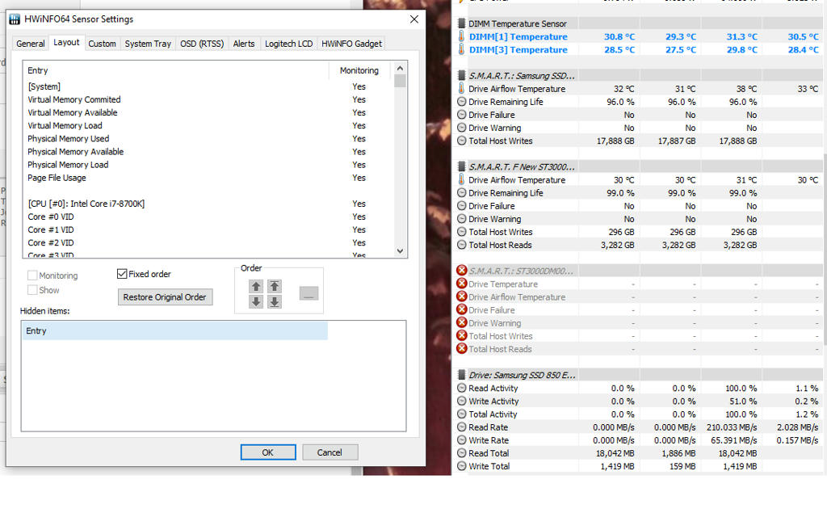The image size is (827, 513).
Task: Click the up arrow of the entry list scrollbar
Action: tap(400, 68)
